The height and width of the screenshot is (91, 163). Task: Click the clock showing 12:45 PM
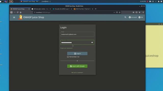click(x=143, y=2)
